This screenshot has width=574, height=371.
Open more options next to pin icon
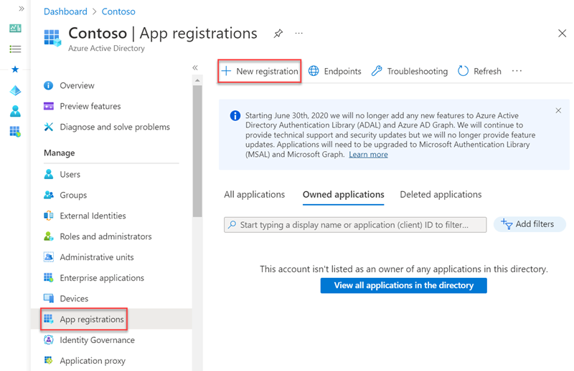[x=298, y=33]
